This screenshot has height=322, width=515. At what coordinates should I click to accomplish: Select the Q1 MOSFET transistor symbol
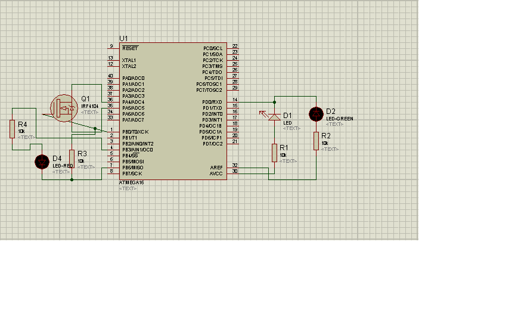pyautogui.click(x=64, y=108)
